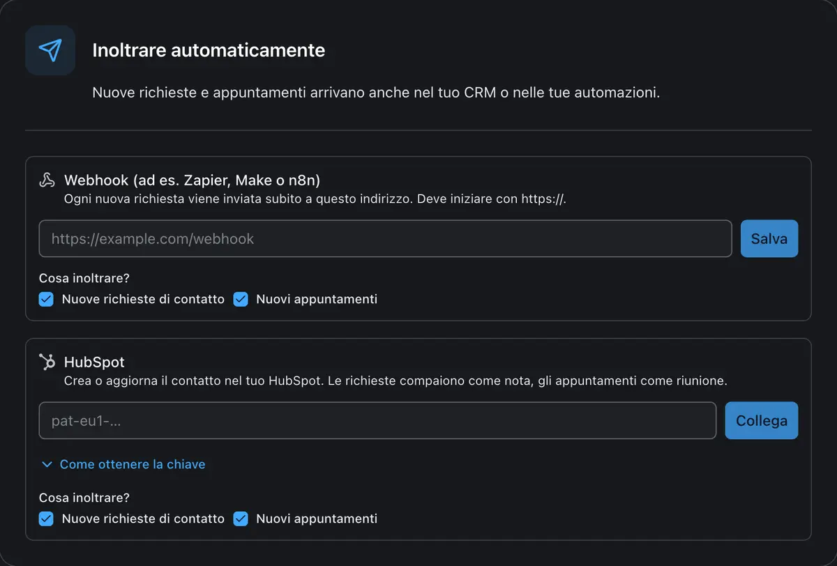Click the webhook logo icon
The image size is (837, 566).
coord(47,181)
